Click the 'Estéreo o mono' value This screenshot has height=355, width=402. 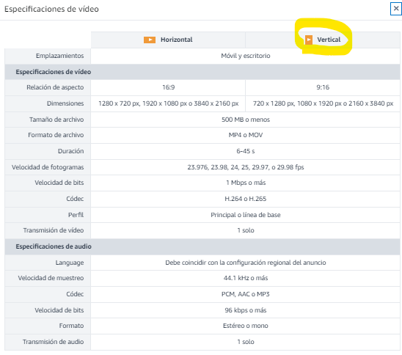tap(246, 326)
